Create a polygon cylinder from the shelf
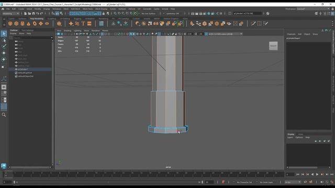The width and height of the screenshot is (335, 188). point(23,23)
